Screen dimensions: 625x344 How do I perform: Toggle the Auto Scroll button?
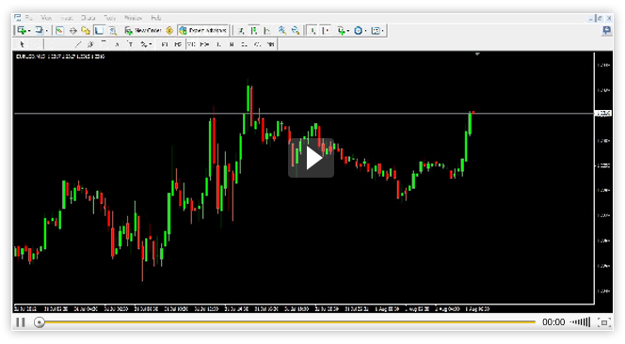pos(312,30)
